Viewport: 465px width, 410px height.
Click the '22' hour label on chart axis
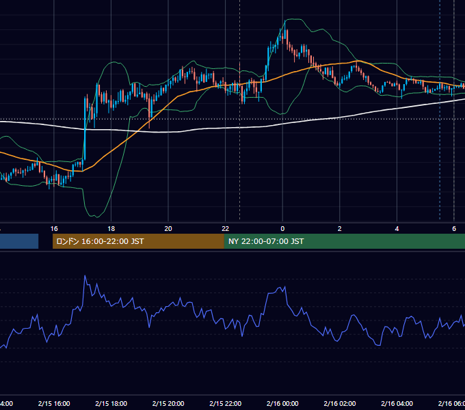pos(226,229)
